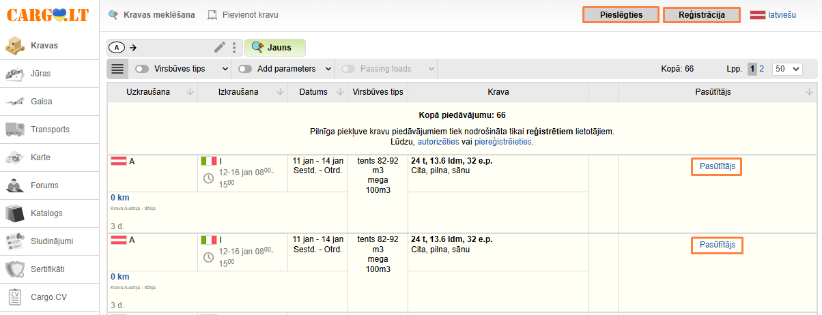Open the three-dot filter options menu

coord(234,48)
